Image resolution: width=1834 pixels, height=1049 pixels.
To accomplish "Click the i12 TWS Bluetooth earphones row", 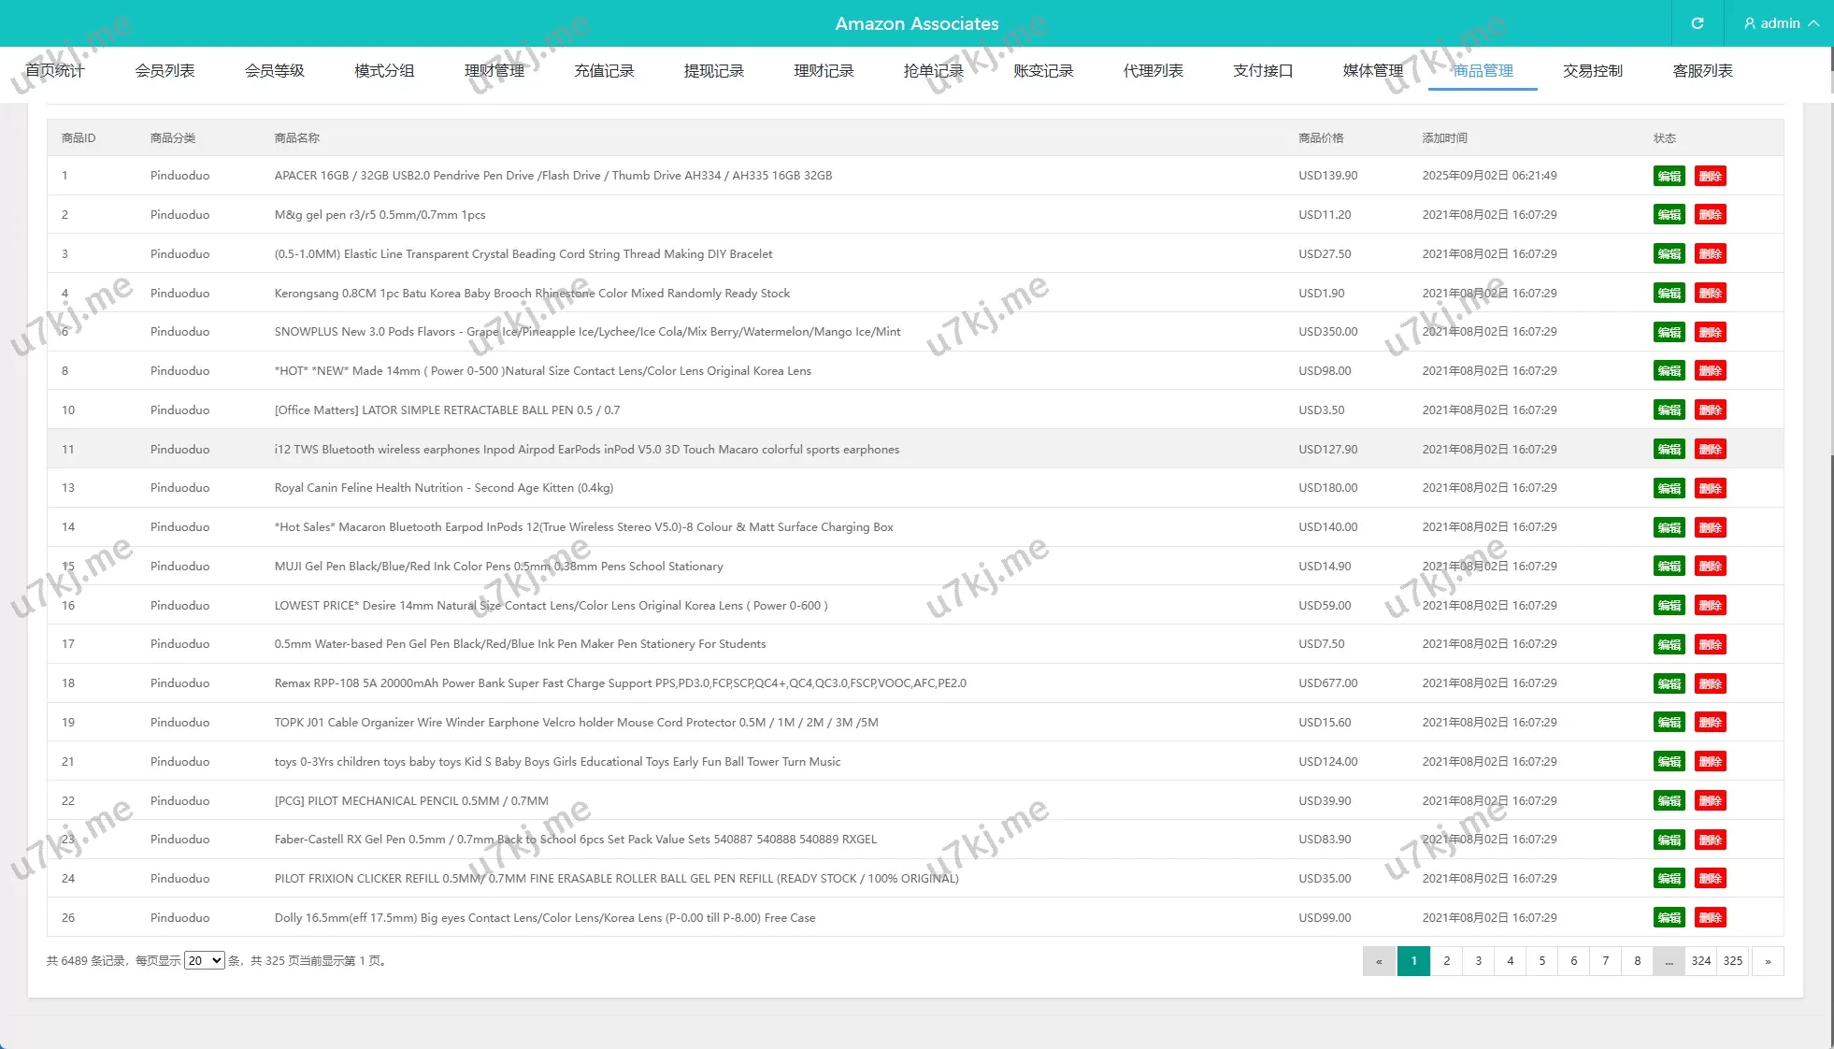I will point(586,450).
